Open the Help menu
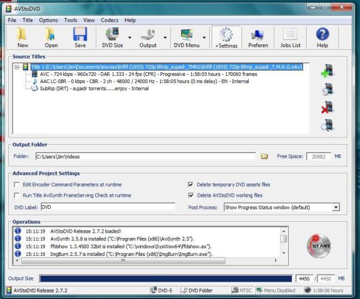 (x=130, y=20)
